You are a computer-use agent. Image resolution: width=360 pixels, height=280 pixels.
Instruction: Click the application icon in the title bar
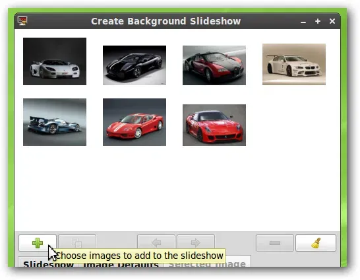(x=22, y=21)
